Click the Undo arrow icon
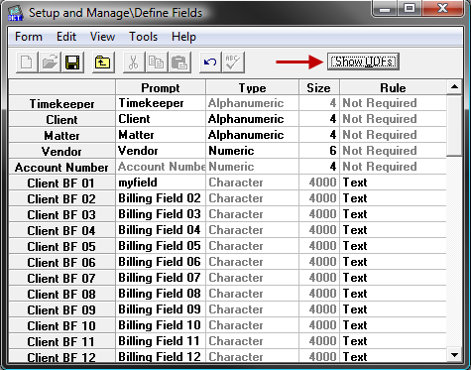 pyautogui.click(x=210, y=62)
